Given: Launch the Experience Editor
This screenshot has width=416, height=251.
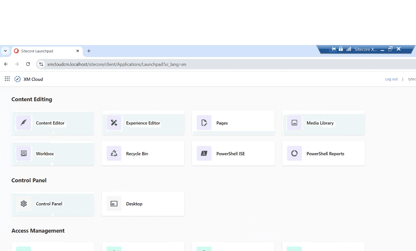Looking at the screenshot, I should click(x=143, y=123).
